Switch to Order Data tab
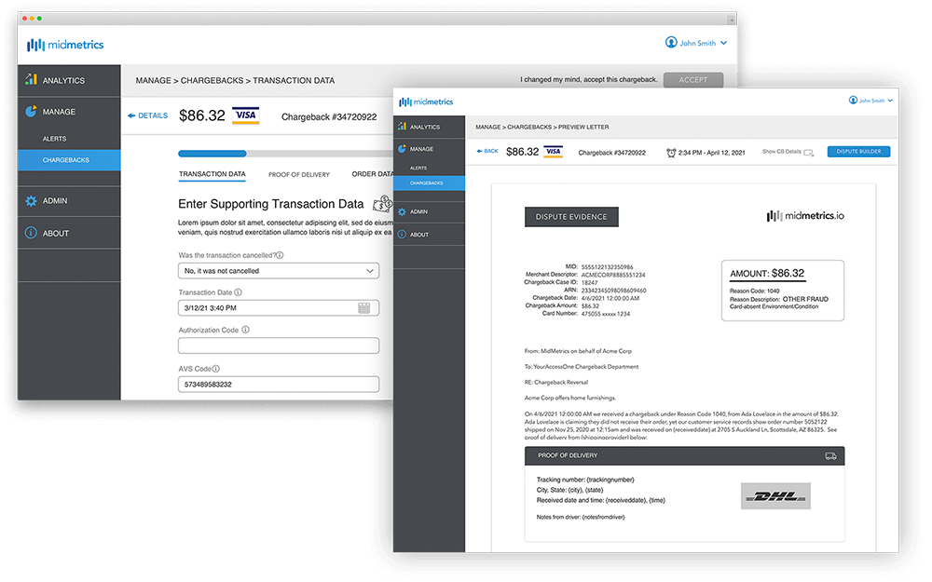This screenshot has width=932, height=582. [372, 174]
